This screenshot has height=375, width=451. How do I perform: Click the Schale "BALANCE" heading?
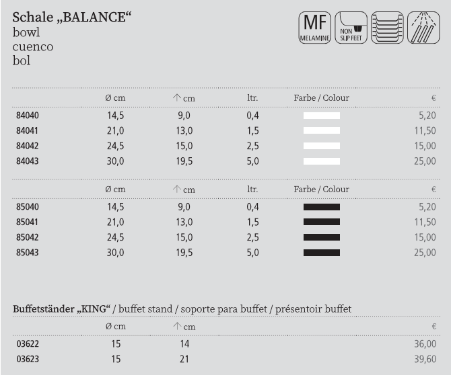pos(71,17)
